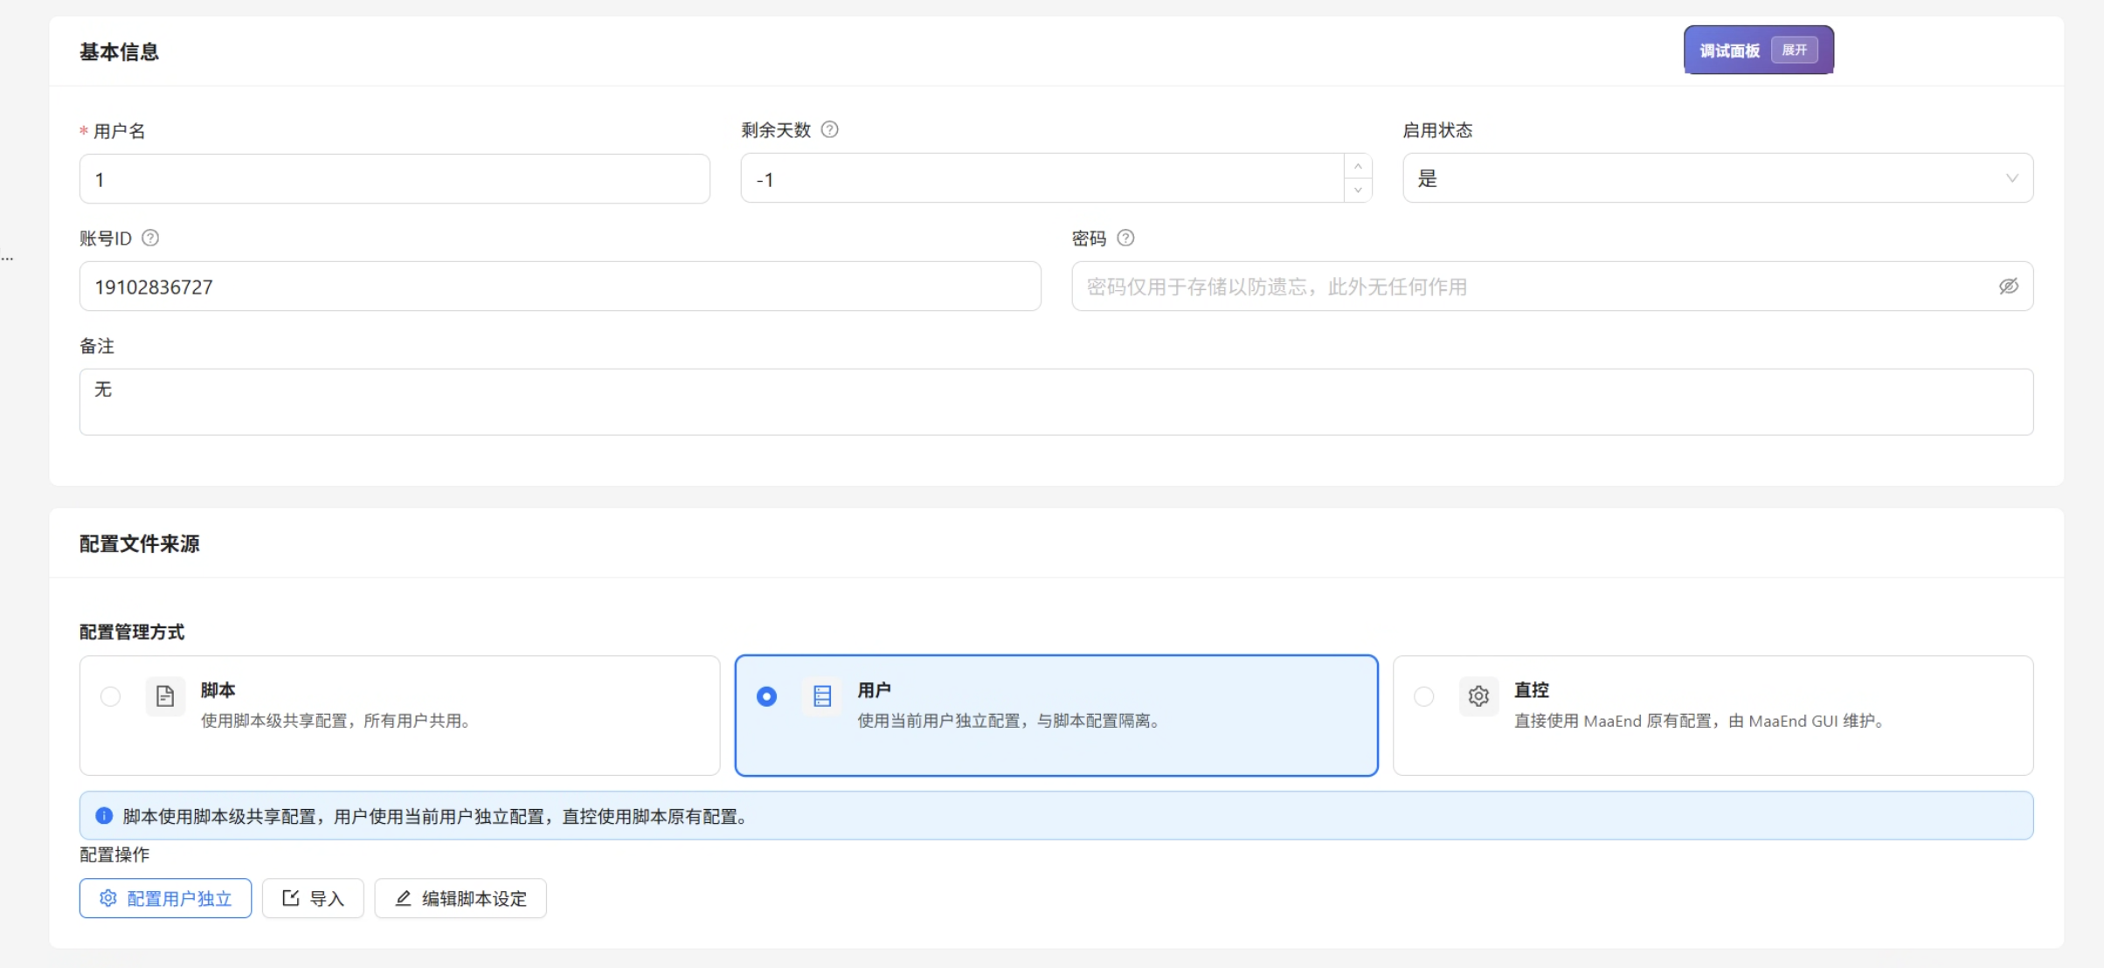Click the 编辑脚本设定 button
Image resolution: width=2104 pixels, height=968 pixels.
(460, 898)
